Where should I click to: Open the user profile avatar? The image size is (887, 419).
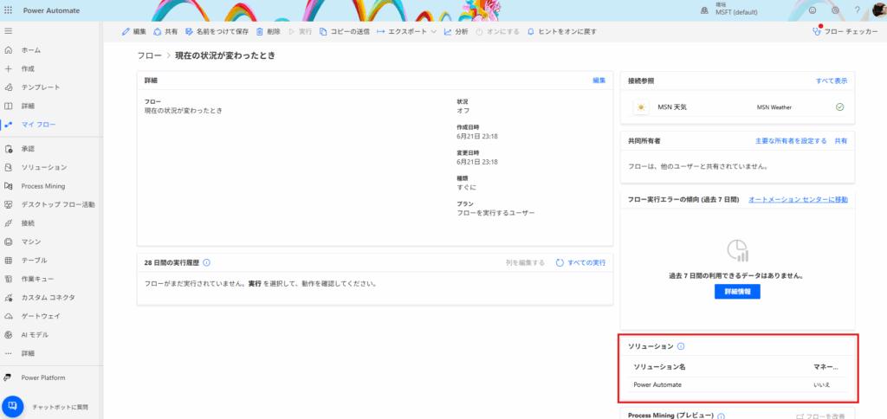coord(878,9)
